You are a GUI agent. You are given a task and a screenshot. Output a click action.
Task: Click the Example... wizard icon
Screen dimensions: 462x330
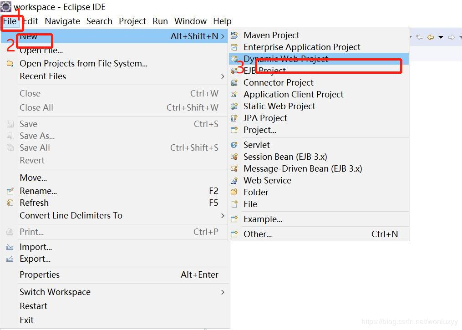234,219
